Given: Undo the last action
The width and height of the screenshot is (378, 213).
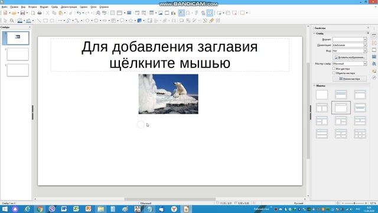Looking at the screenshot, I should [x=79, y=13].
